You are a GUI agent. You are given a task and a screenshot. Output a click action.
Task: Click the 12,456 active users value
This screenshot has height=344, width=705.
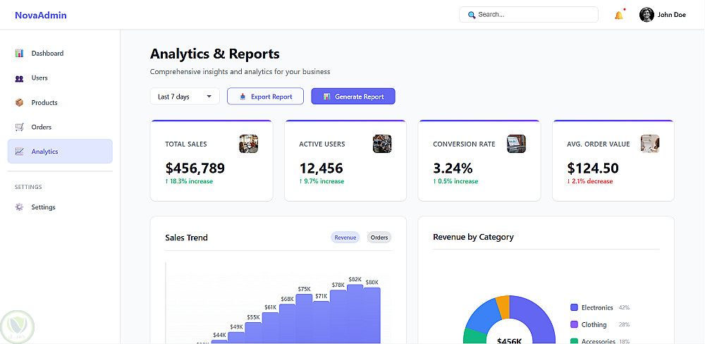point(321,168)
